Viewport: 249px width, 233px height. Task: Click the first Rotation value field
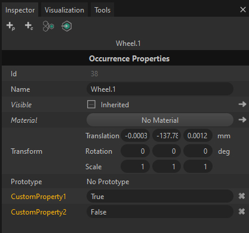tap(135, 151)
